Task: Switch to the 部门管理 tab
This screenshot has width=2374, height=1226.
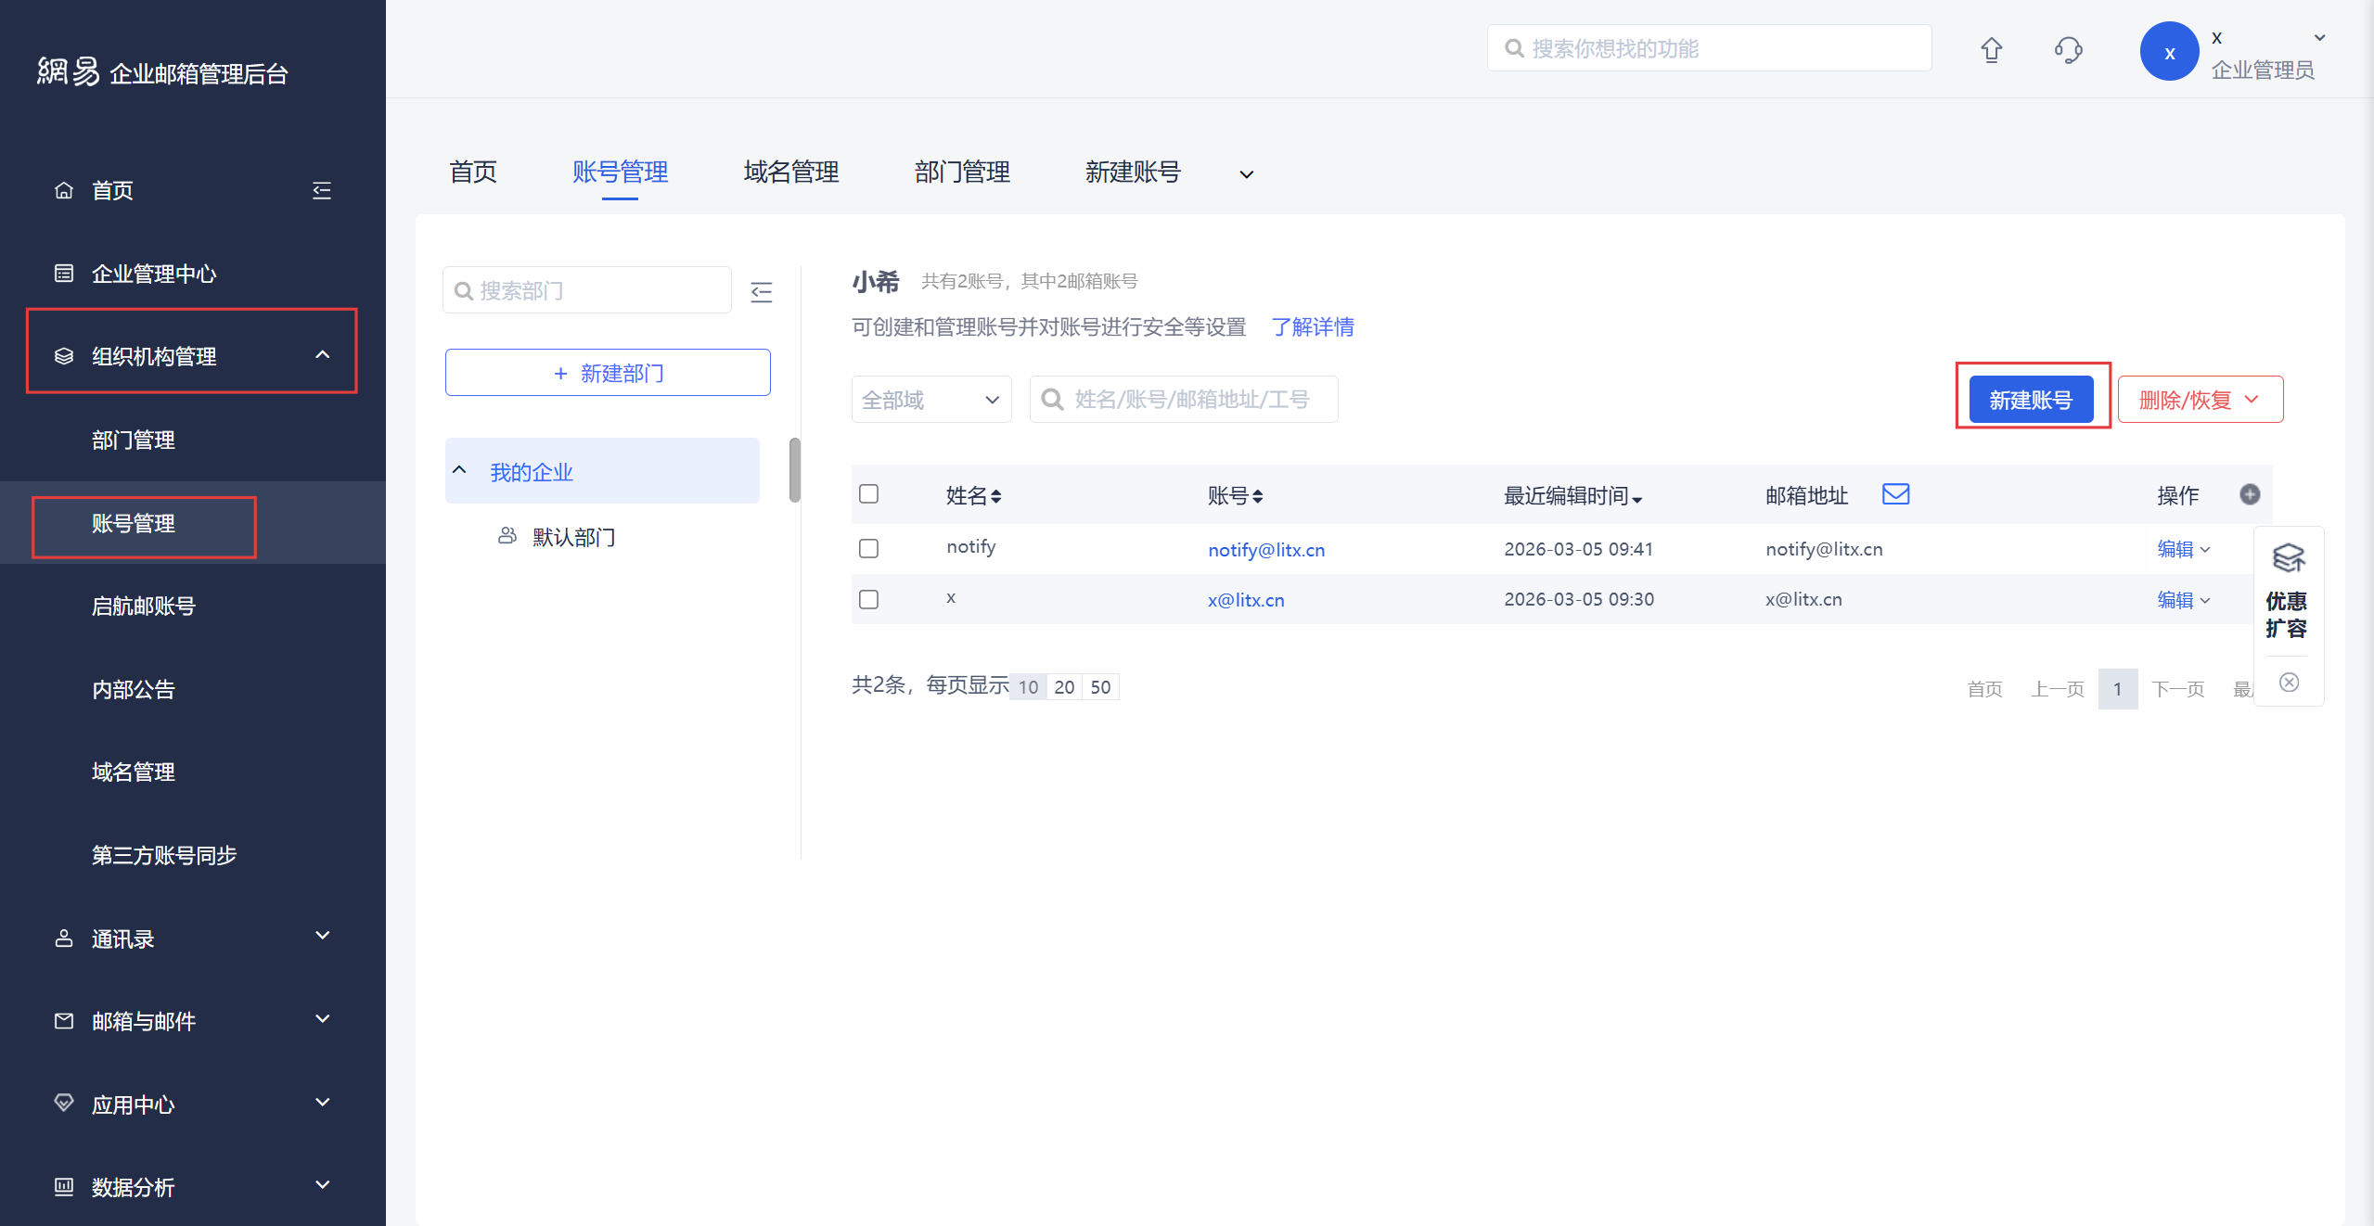Action: 961,172
